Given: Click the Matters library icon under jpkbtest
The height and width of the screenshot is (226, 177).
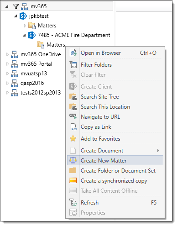Looking at the screenshot, I should coord(32,26).
